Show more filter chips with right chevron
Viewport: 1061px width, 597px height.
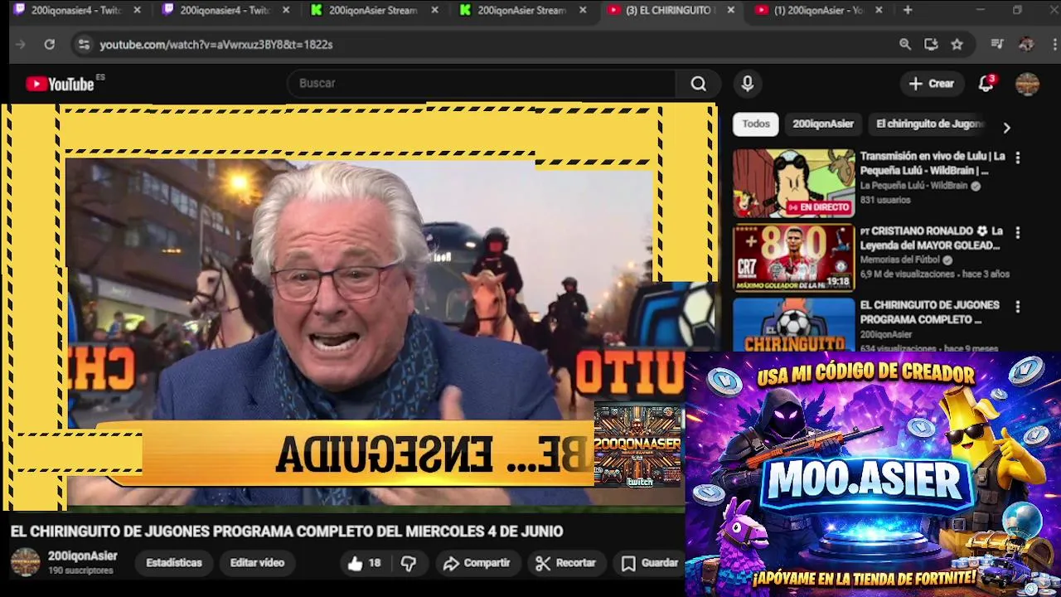1006,128
